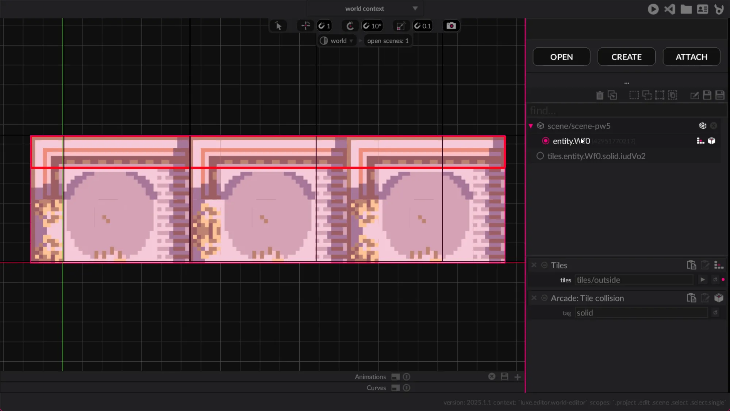Click the camera icon in toolbar

click(451, 26)
